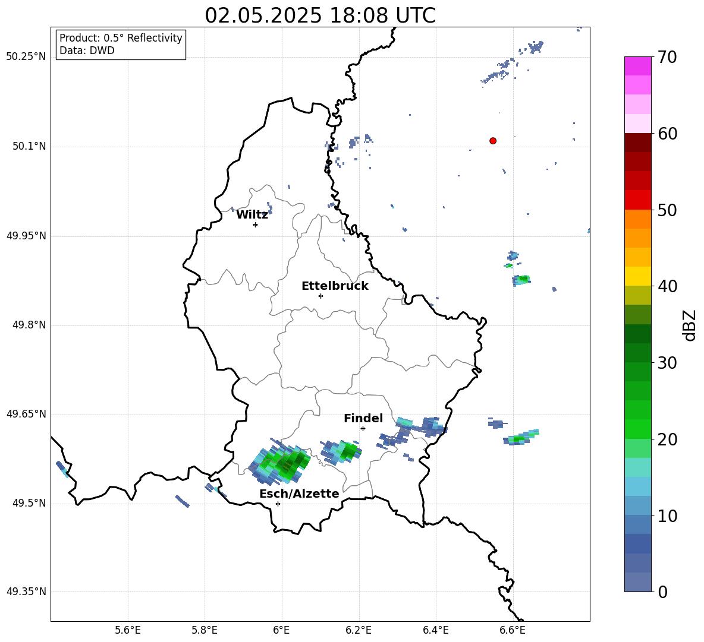Viewport: 704px width, 642px height.
Task: Click the bright red colorbar swatch above 50
Action: coord(637,200)
